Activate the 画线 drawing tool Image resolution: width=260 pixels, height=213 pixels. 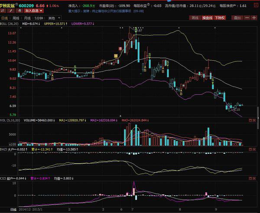pyautogui.click(x=195, y=18)
